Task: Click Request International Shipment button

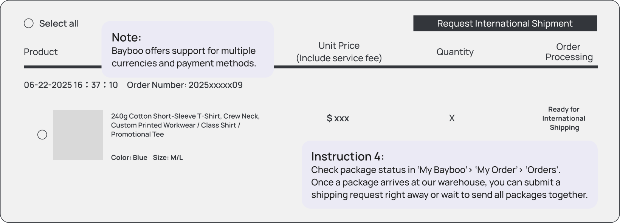Action: [505, 23]
